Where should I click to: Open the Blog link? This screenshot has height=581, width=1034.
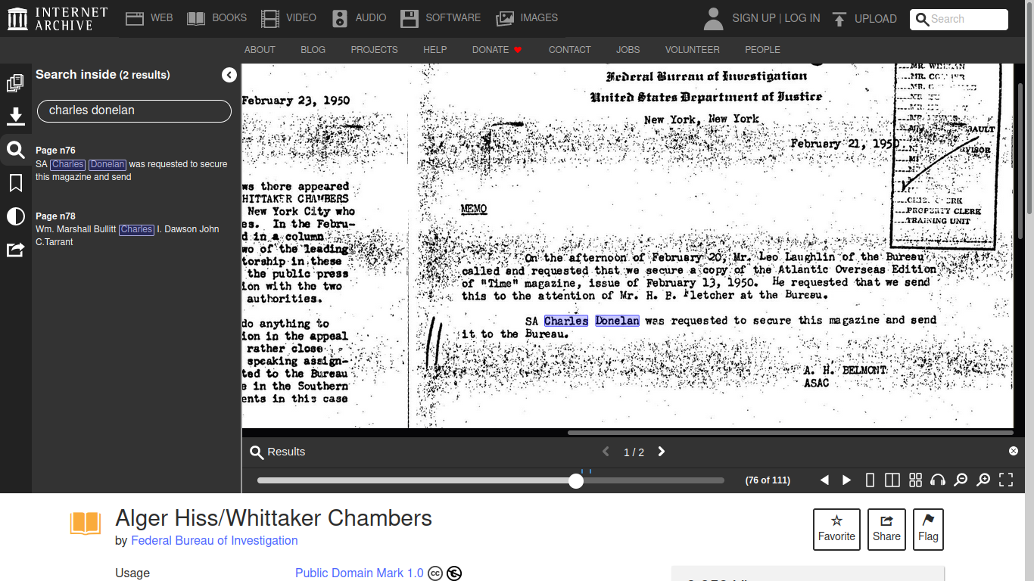(x=313, y=50)
